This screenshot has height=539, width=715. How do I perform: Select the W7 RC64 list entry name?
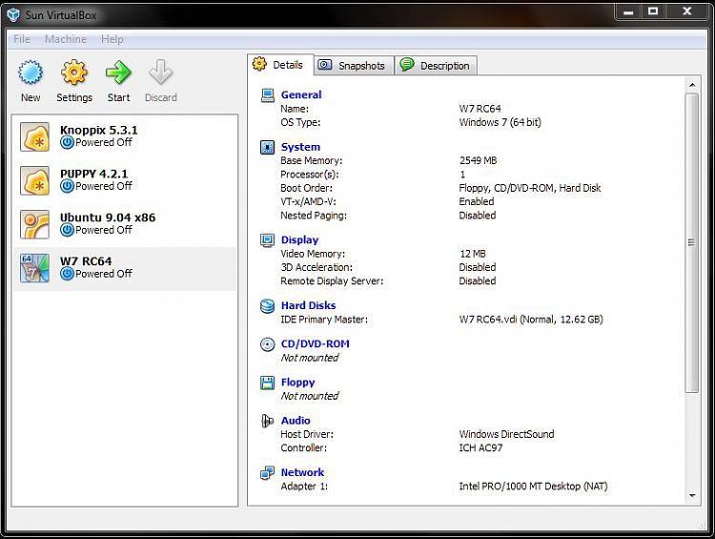[86, 261]
